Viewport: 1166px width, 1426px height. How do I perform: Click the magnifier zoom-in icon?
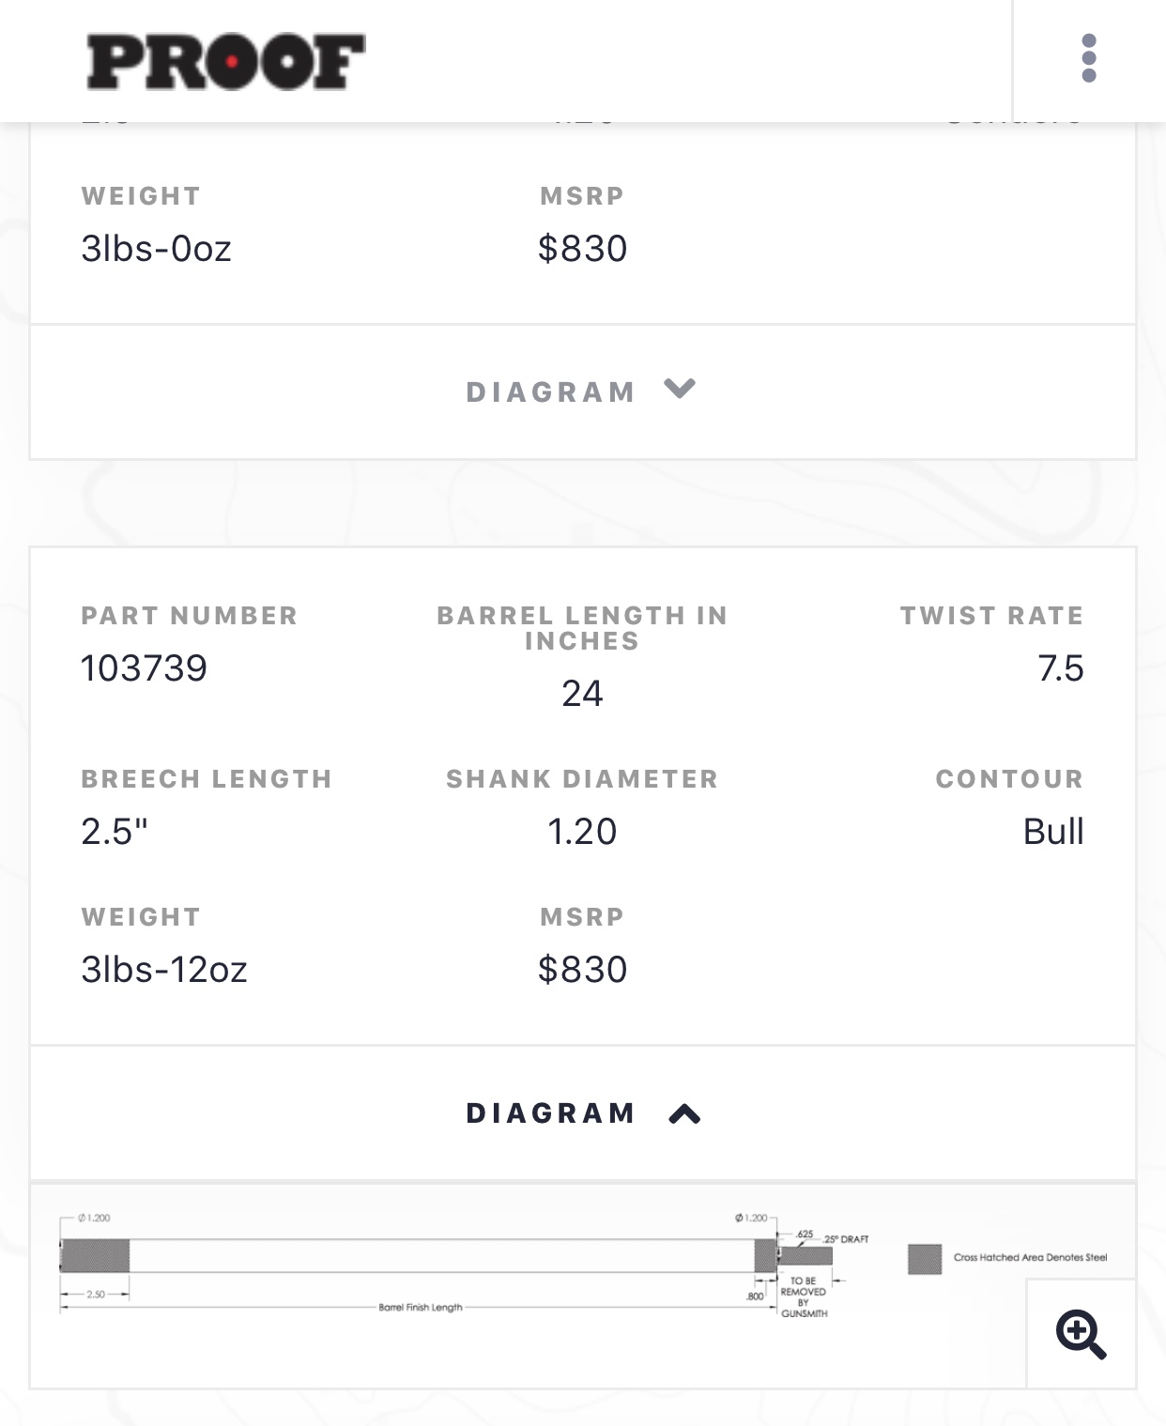pos(1081,1334)
